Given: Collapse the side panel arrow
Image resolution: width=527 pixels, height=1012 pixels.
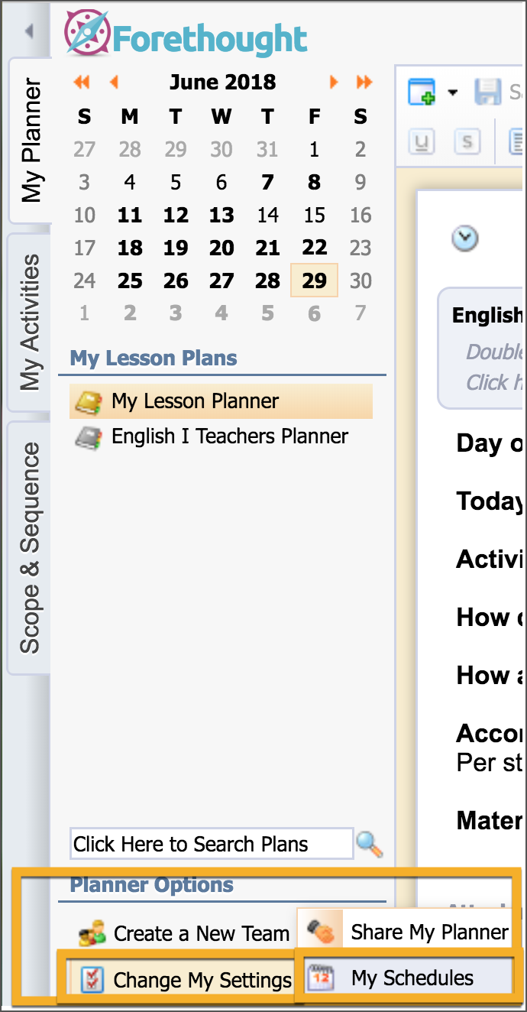Looking at the screenshot, I should coord(29,31).
